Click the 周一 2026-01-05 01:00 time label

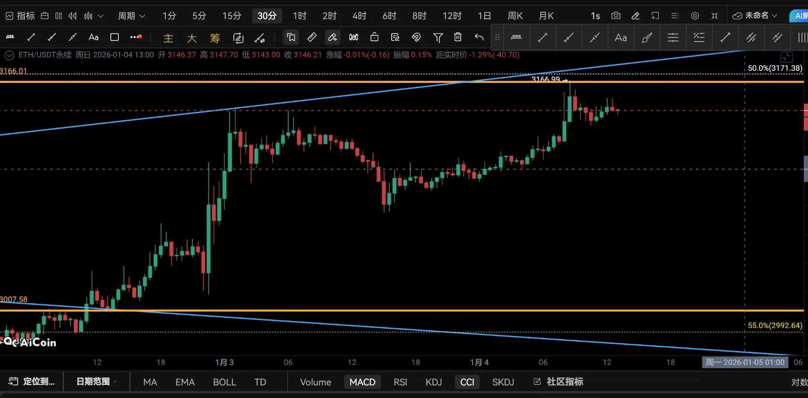point(745,362)
